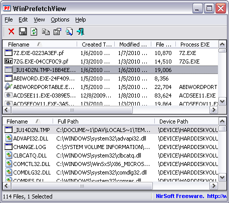
Task: Click the find magnifier toolbar icon
Action: click(x=69, y=31)
